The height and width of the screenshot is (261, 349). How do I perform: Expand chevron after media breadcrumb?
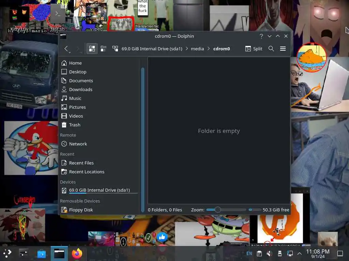(x=209, y=49)
